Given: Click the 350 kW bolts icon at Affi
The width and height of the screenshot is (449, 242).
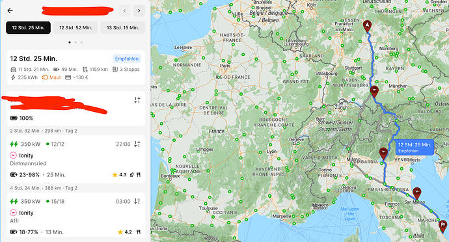Looking at the screenshot, I should 14,201.
